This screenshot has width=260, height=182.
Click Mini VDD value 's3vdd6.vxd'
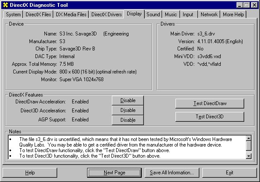pos(209,56)
